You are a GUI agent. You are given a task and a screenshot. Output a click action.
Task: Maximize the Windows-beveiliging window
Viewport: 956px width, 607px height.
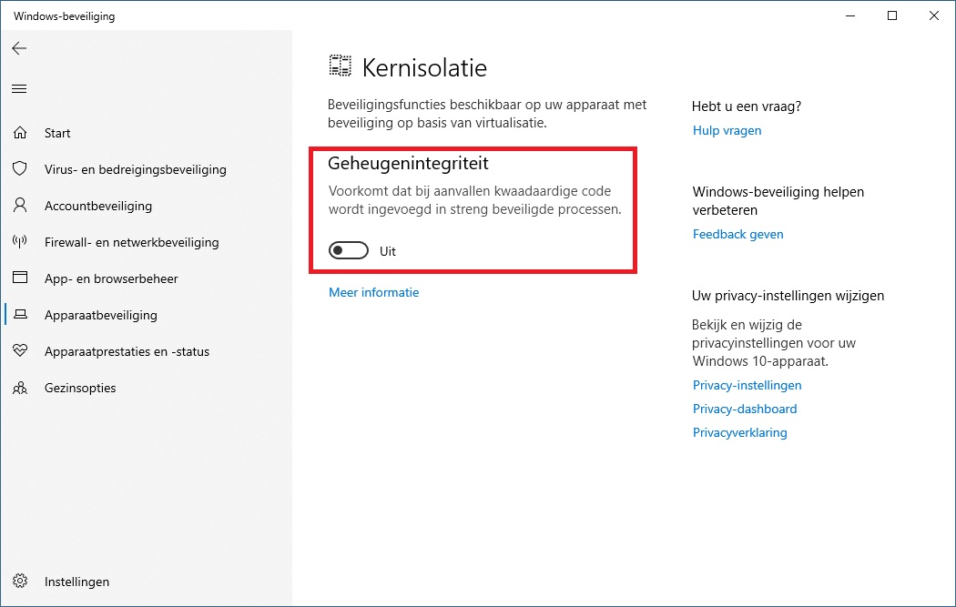click(x=892, y=15)
